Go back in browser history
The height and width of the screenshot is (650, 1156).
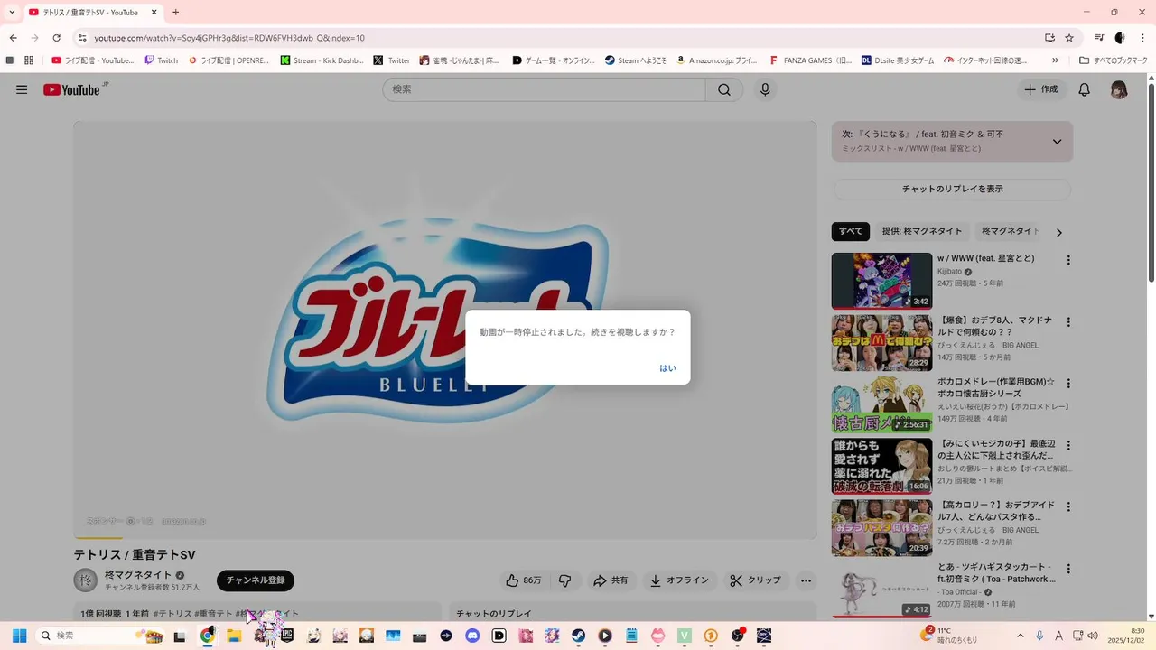coord(14,38)
